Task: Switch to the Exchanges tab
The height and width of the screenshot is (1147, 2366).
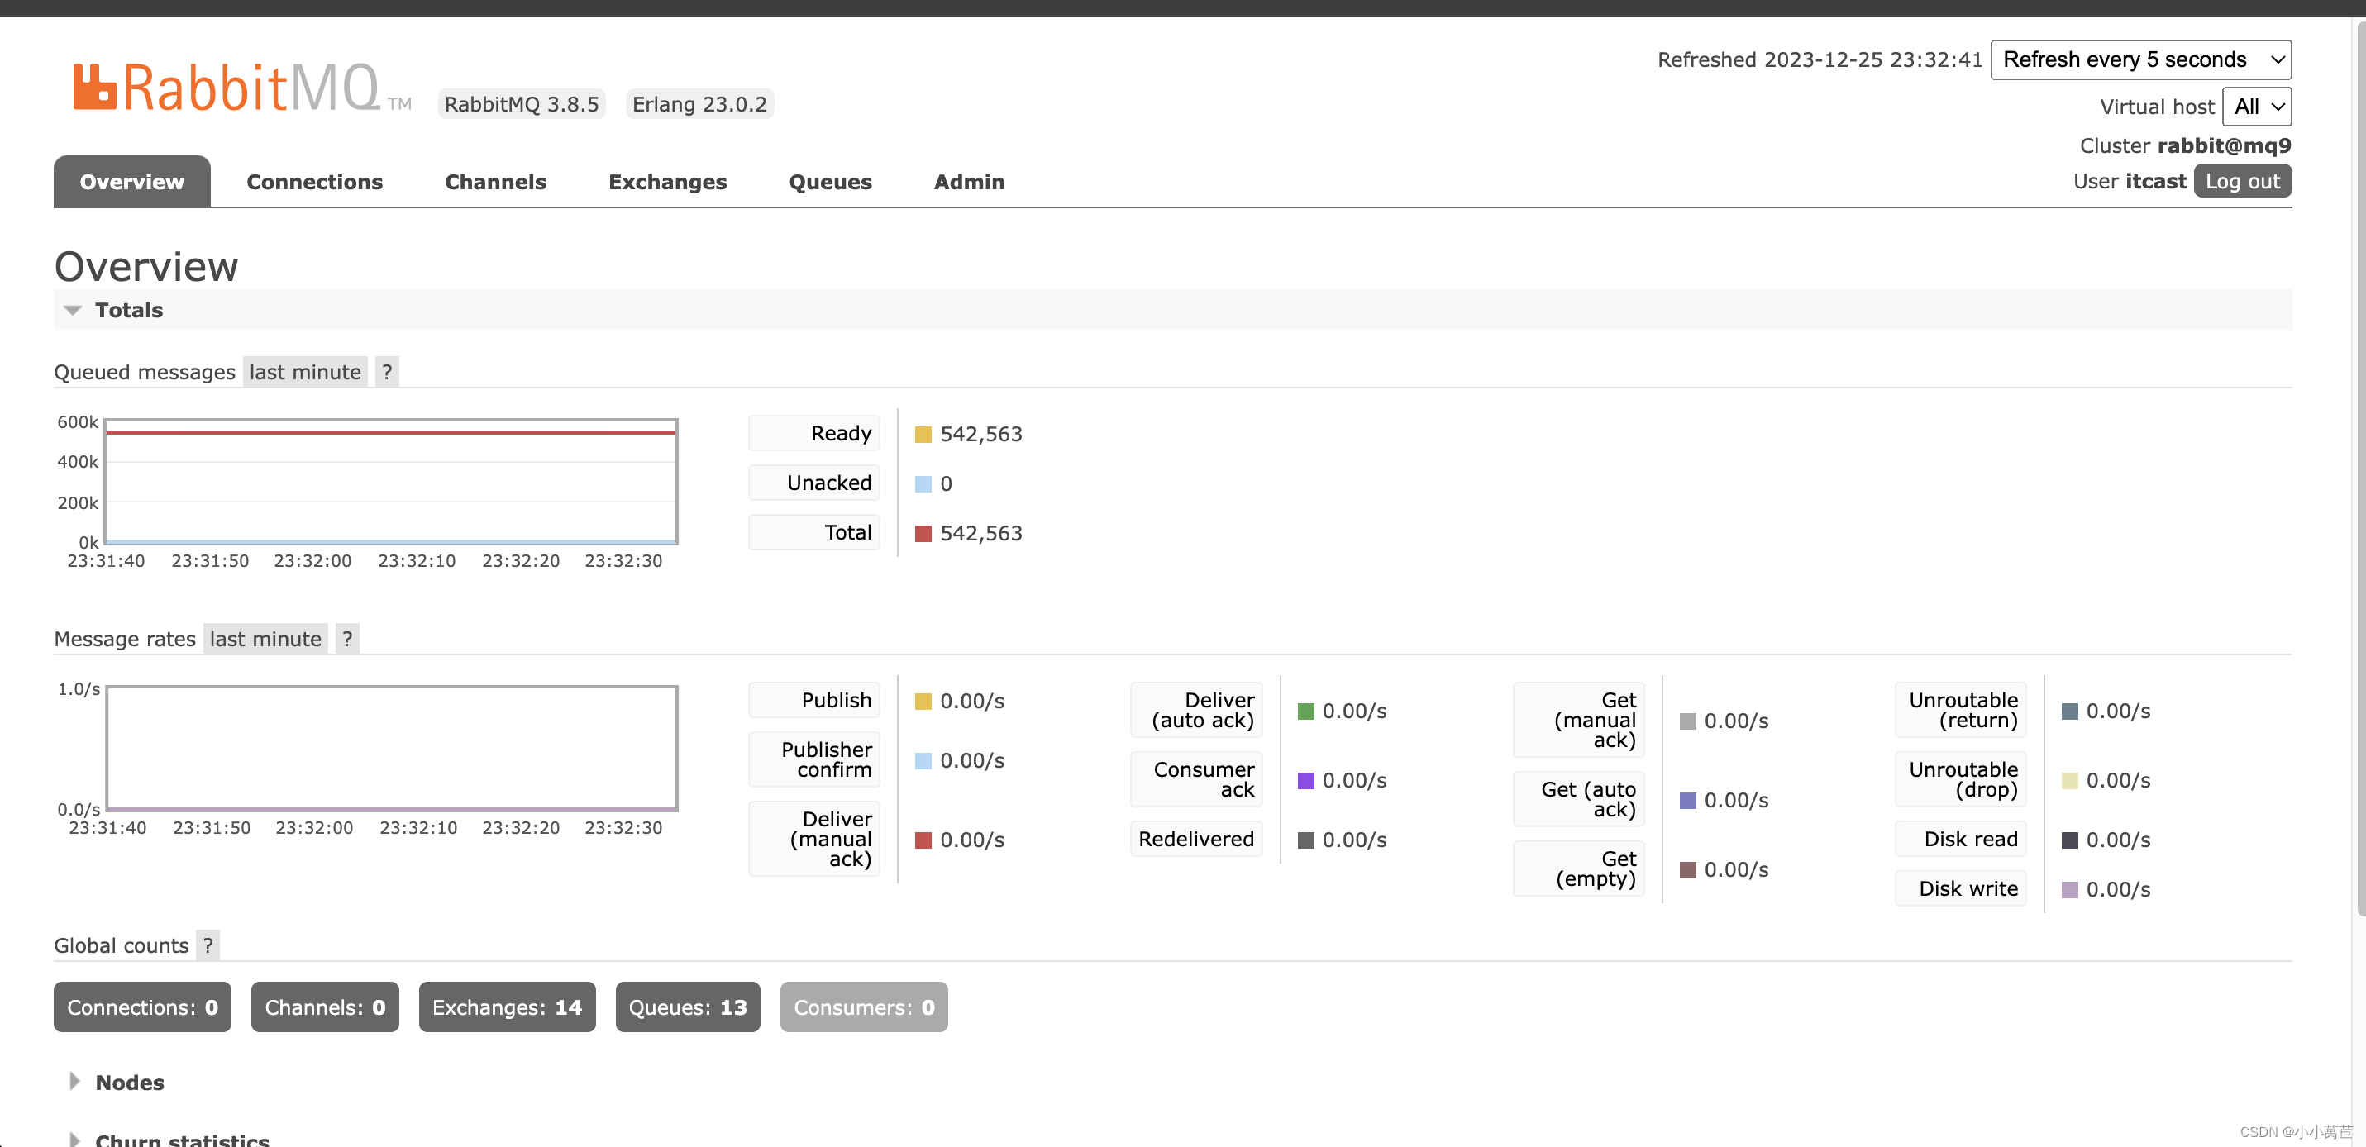Action: (667, 182)
